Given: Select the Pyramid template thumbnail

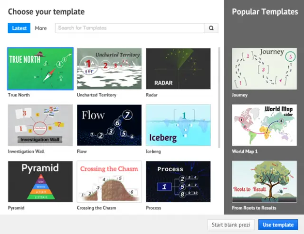Looking at the screenshot, I should (40, 182).
